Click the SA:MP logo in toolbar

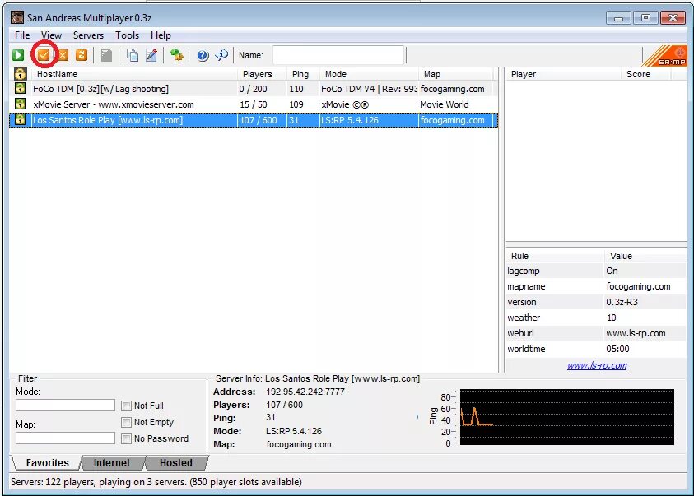tap(665, 56)
